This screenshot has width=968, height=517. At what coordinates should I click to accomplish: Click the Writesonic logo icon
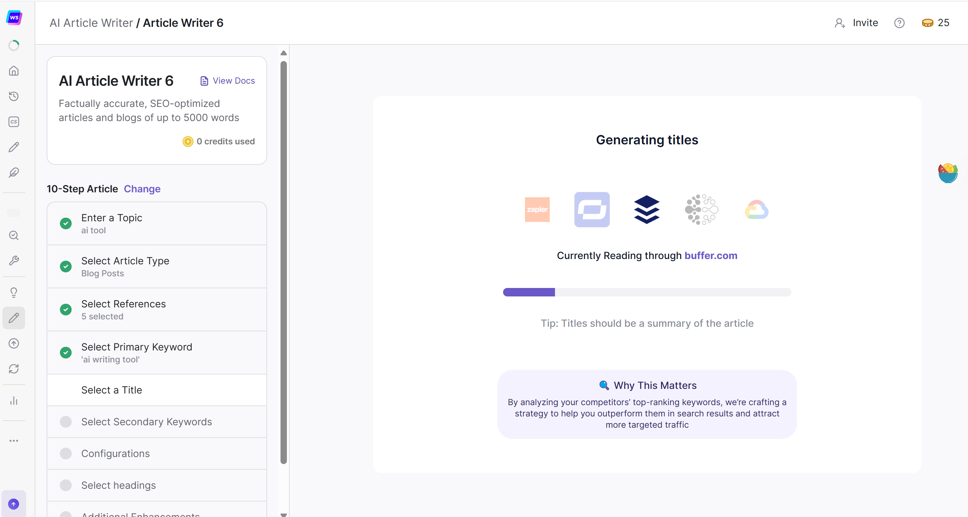coord(14,17)
